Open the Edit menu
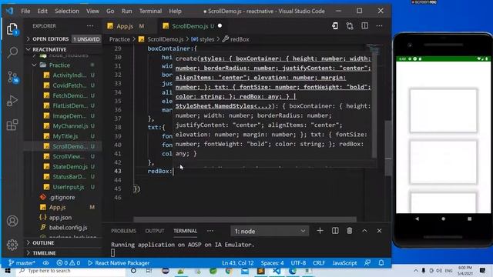493x277 pixels. pos(42,11)
